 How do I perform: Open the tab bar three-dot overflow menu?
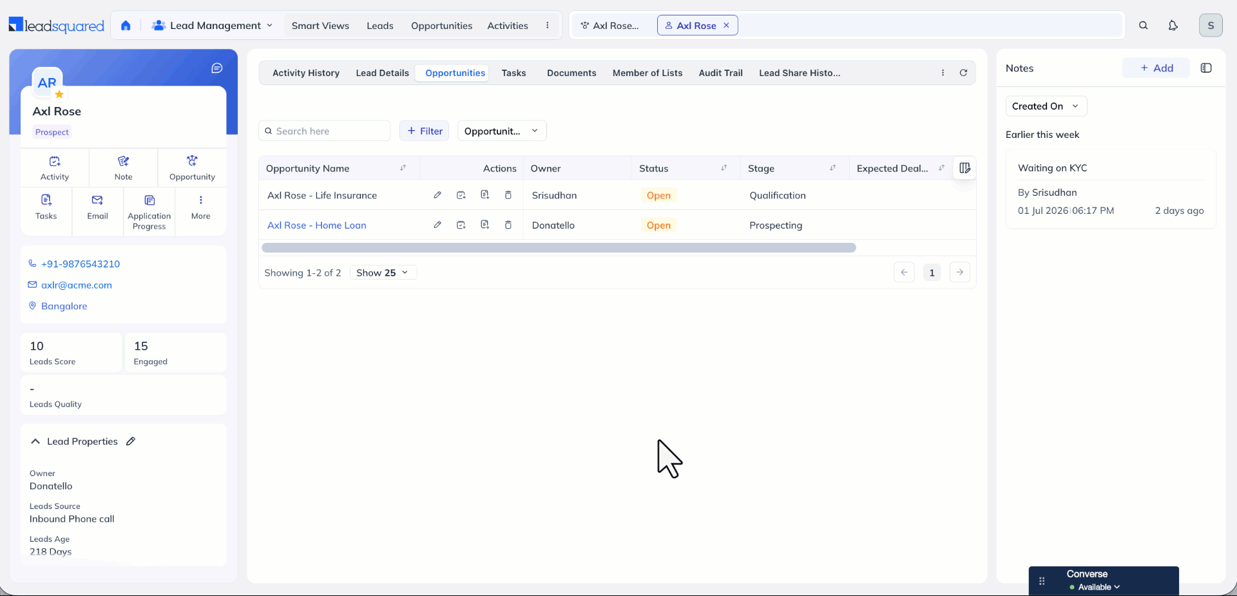point(943,73)
